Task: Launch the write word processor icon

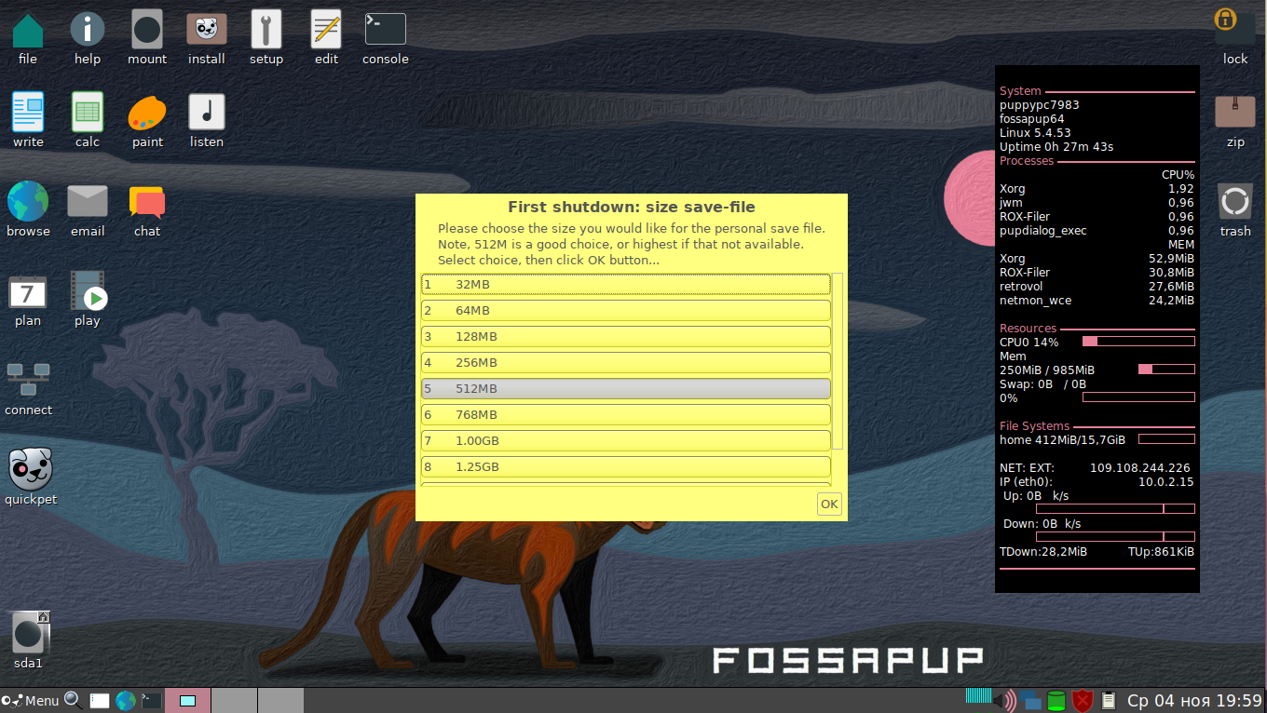Action: point(28,112)
